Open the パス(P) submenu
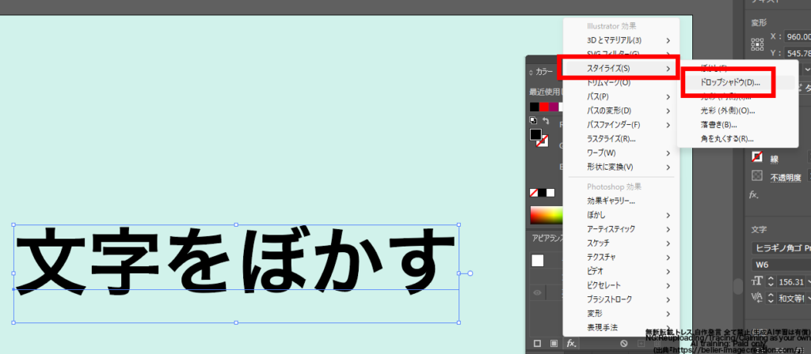 621,96
